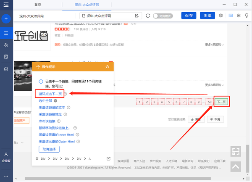Click the move handle of operation tips
Viewport: 252px width, 182px height.
coord(38,67)
